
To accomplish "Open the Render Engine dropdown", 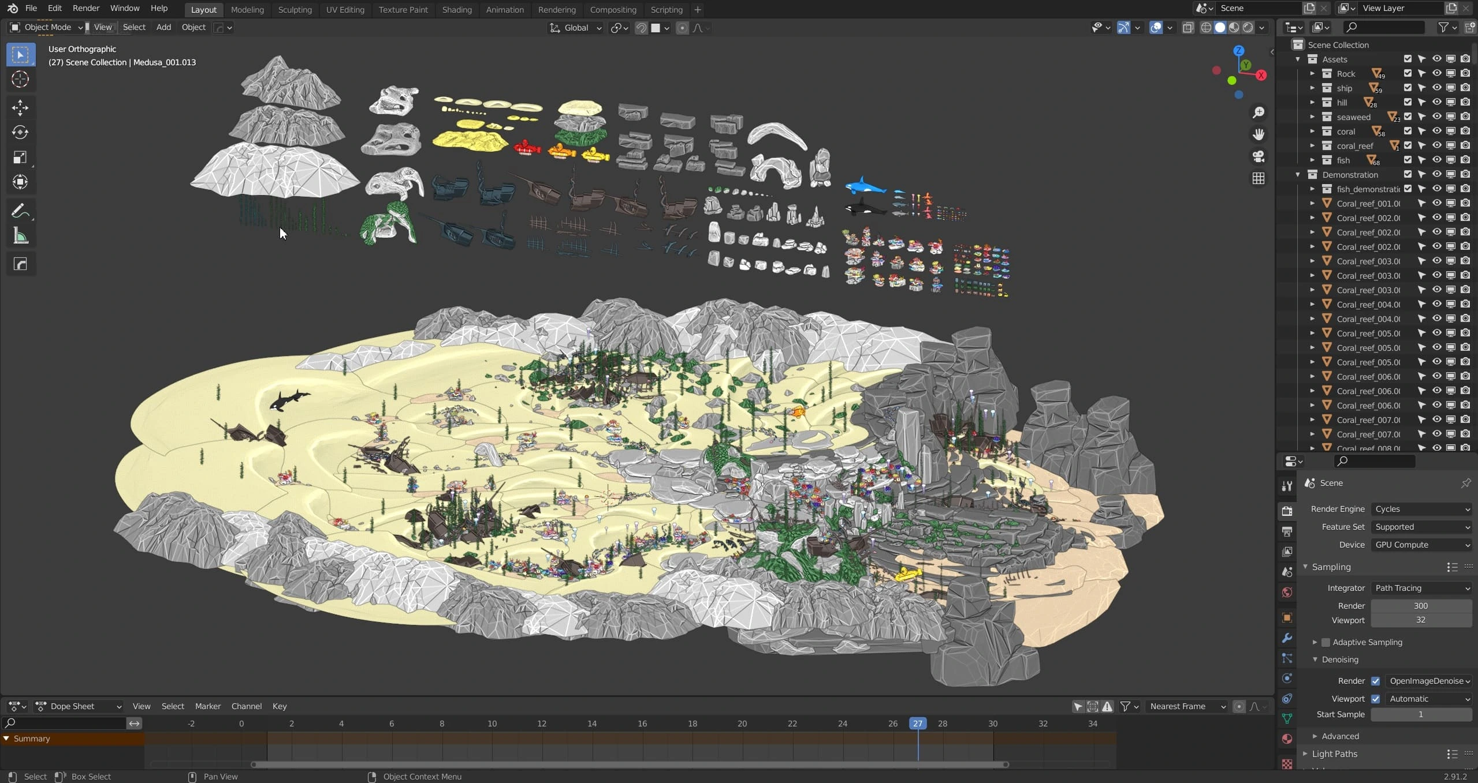I will click(1421, 509).
